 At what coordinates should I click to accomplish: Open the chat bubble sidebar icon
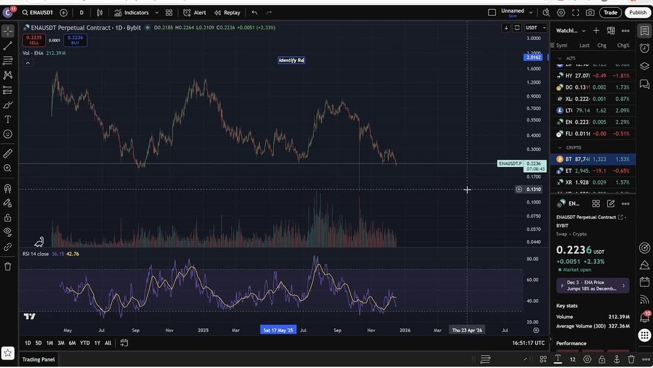point(645,84)
